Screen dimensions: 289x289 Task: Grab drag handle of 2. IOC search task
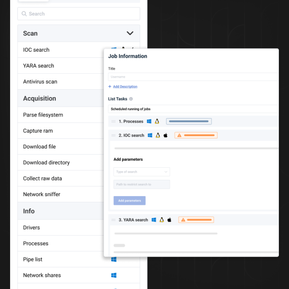[113, 135]
